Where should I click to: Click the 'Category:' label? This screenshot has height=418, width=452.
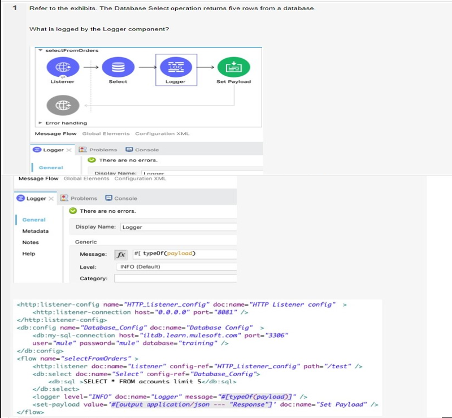coord(93,278)
